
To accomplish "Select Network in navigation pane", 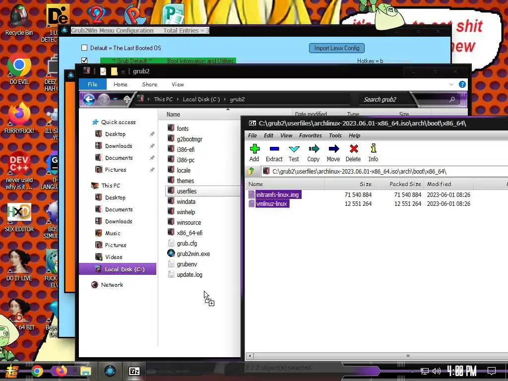I will pos(108,285).
